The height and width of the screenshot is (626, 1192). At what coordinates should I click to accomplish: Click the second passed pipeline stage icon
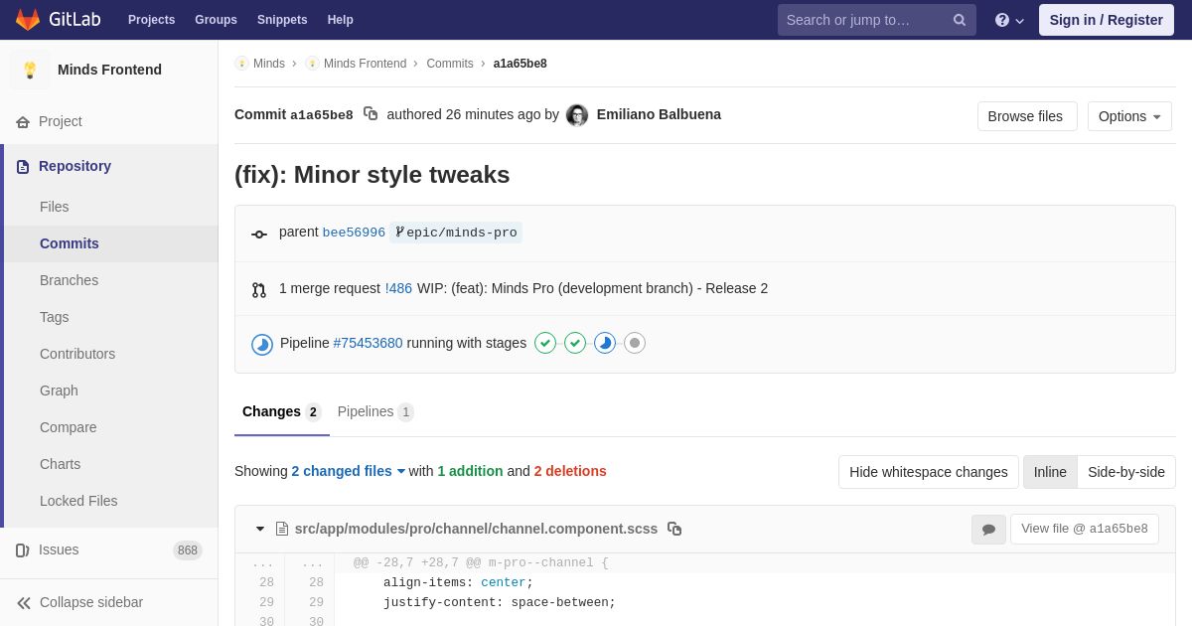575,343
